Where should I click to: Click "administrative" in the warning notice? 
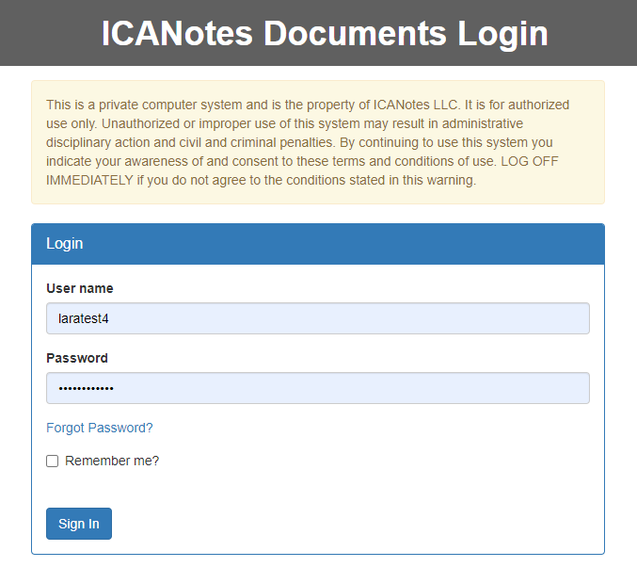coord(481,123)
